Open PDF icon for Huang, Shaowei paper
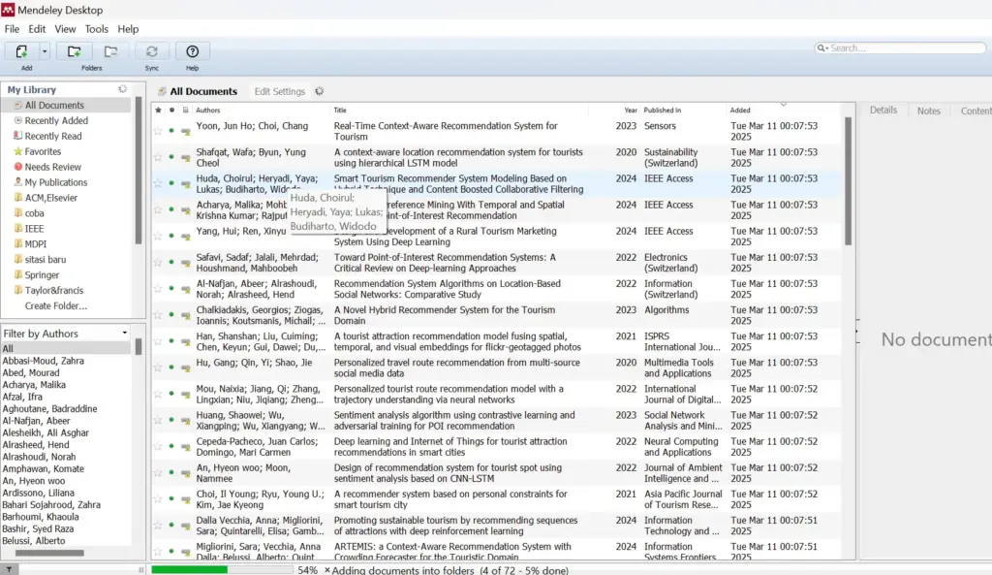This screenshot has height=575, width=992. click(x=185, y=421)
